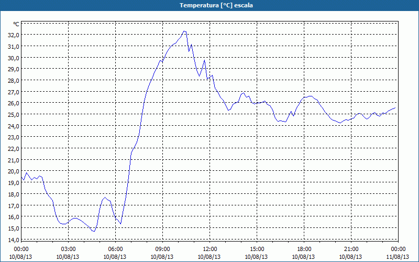Click the 03:00 time axis label

coord(68,249)
